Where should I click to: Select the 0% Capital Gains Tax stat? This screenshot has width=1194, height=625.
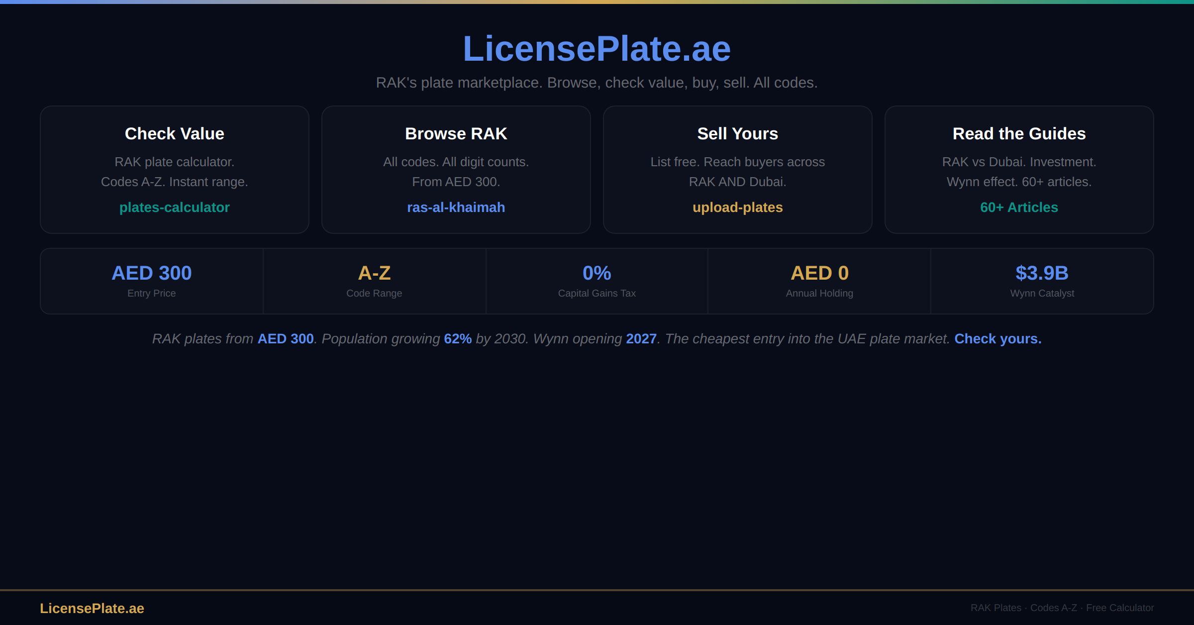point(597,273)
